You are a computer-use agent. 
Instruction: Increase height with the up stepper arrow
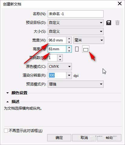69,48
